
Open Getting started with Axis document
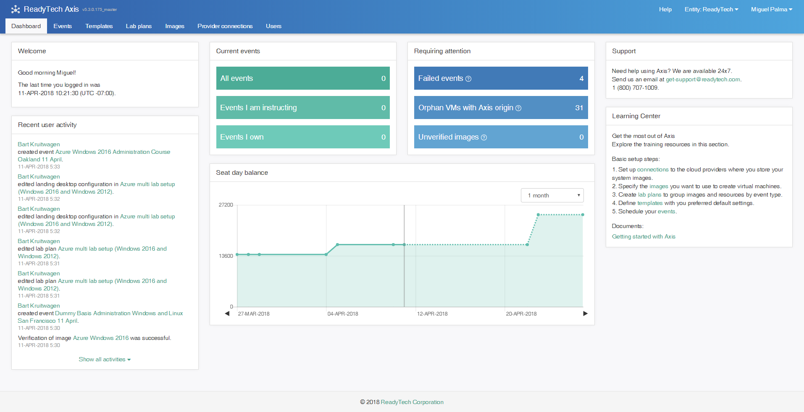644,236
